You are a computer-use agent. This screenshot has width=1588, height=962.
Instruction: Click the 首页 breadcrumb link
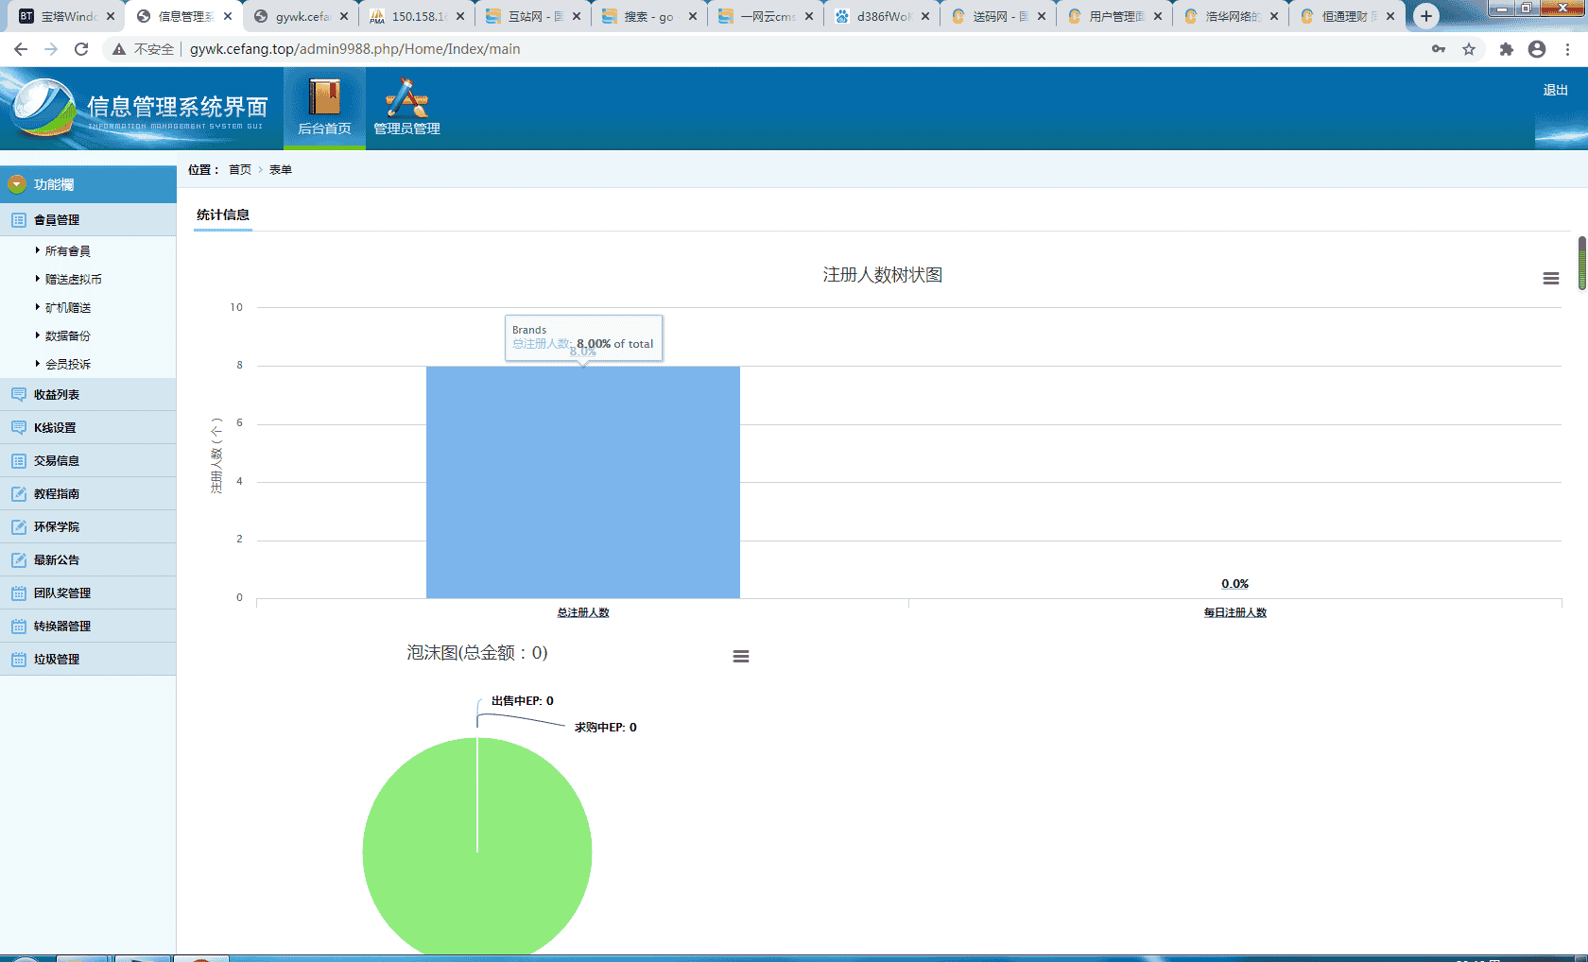tap(240, 170)
